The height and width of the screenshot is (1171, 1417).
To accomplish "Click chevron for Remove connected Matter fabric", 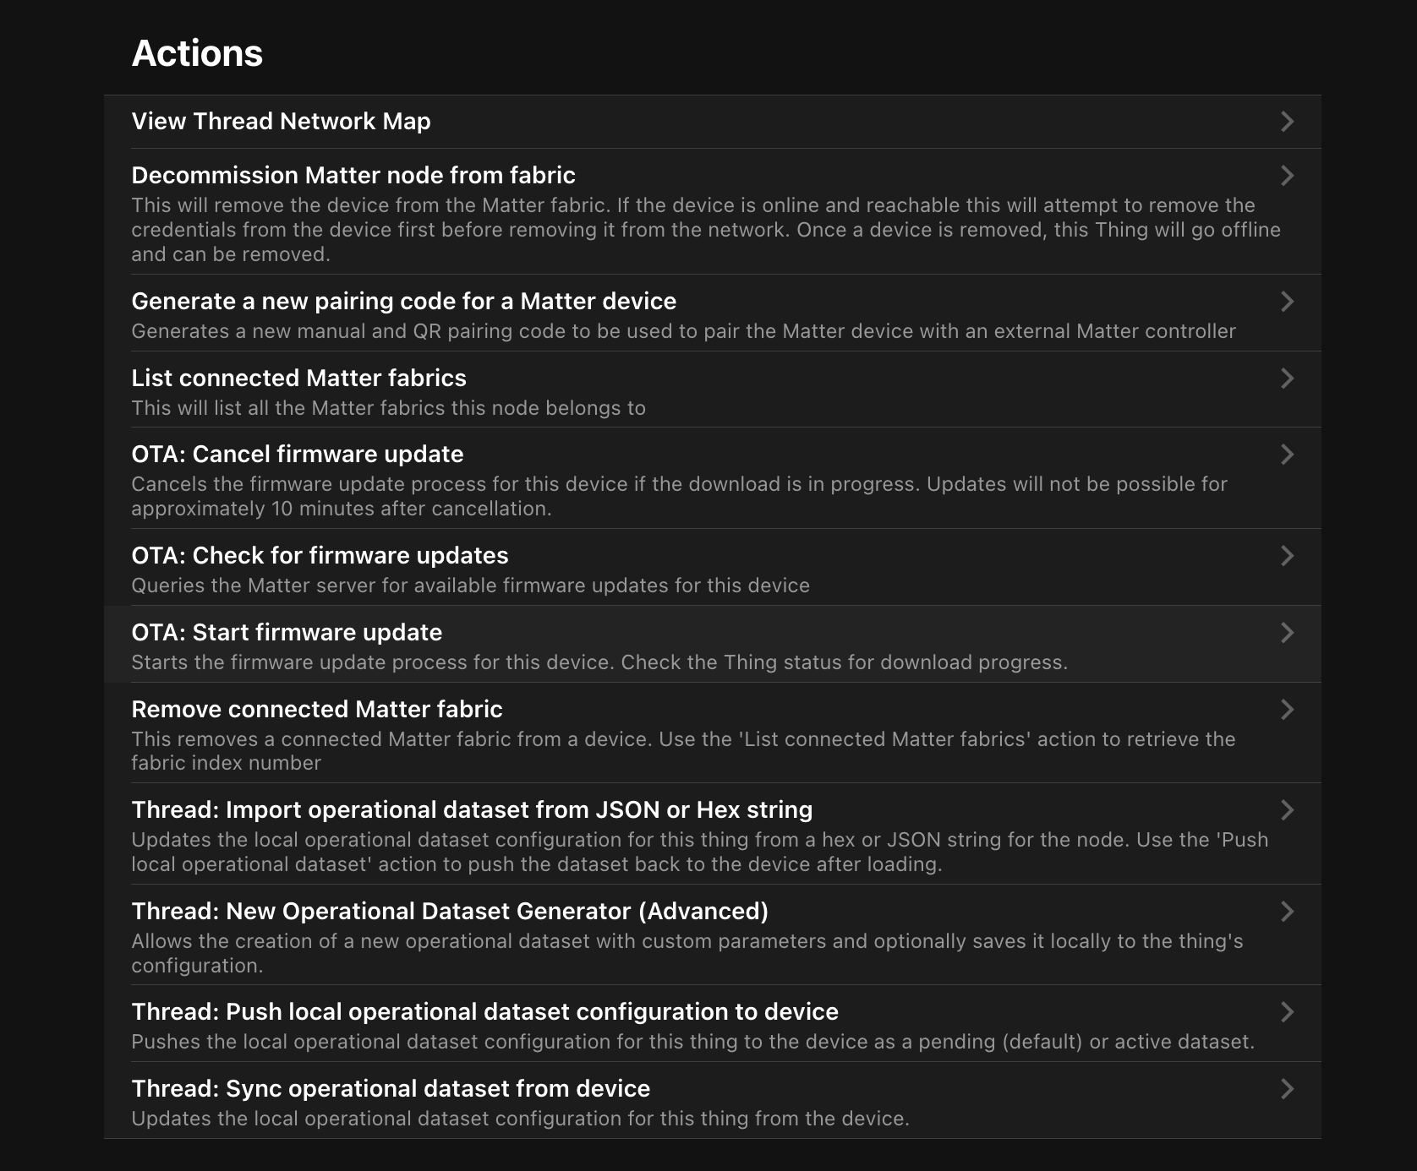I will 1287,710.
